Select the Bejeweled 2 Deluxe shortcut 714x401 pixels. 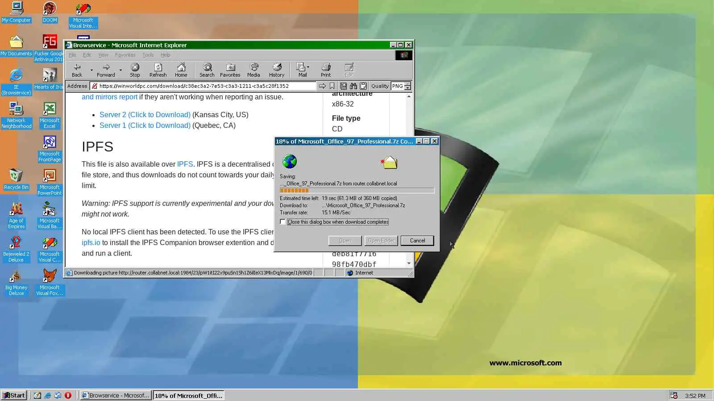pyautogui.click(x=16, y=249)
